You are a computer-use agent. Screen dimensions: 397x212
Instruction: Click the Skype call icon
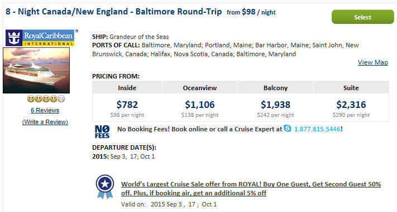288,128
